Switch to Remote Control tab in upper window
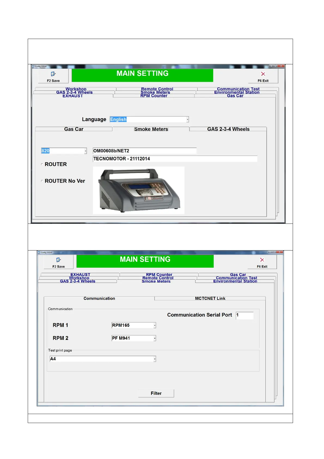Screen dimensions: 324x459 [x=157, y=89]
